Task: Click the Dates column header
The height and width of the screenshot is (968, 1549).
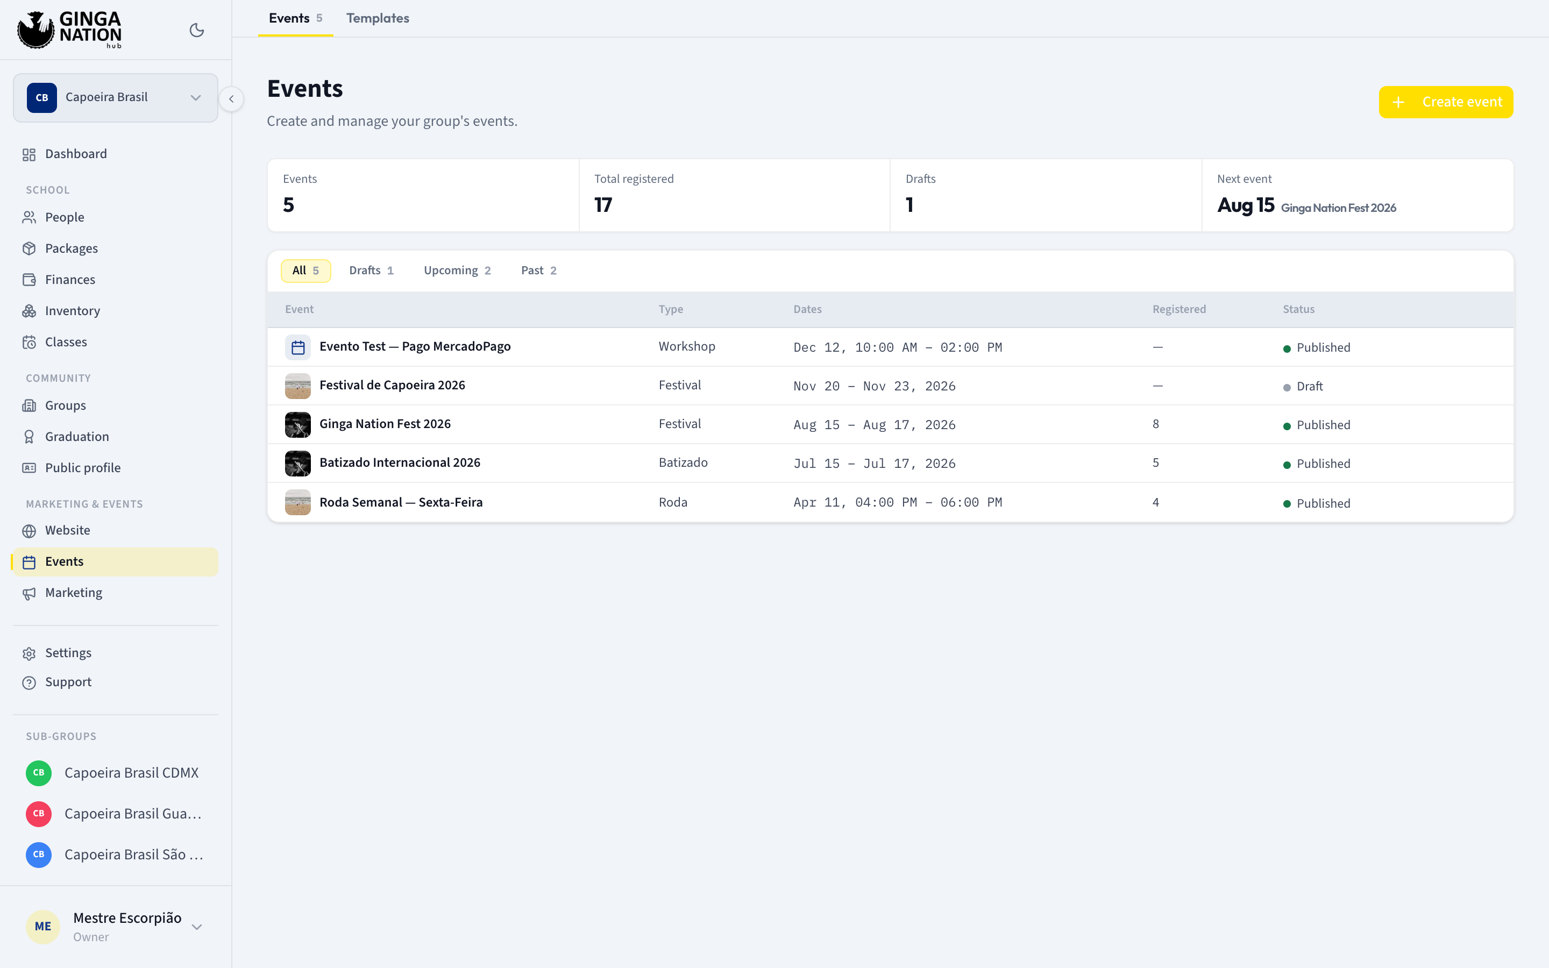Action: click(807, 309)
